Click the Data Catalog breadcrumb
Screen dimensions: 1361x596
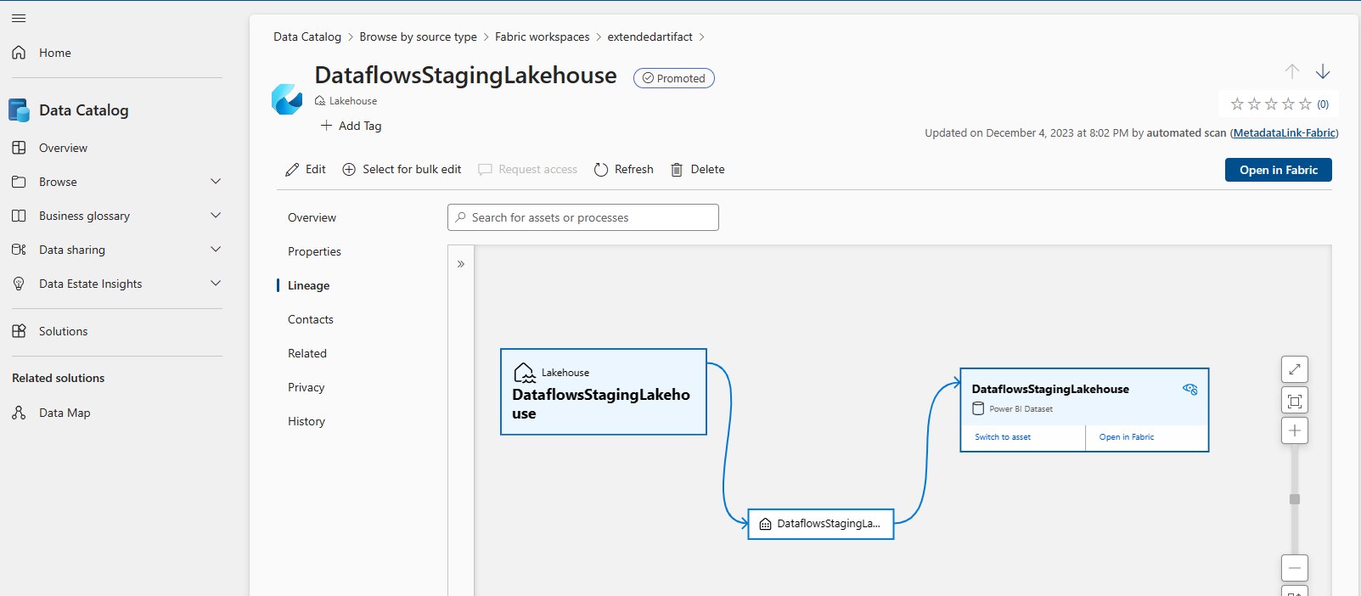point(307,37)
